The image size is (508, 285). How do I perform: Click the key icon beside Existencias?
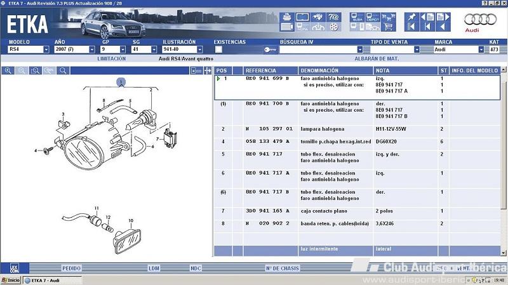(271, 50)
